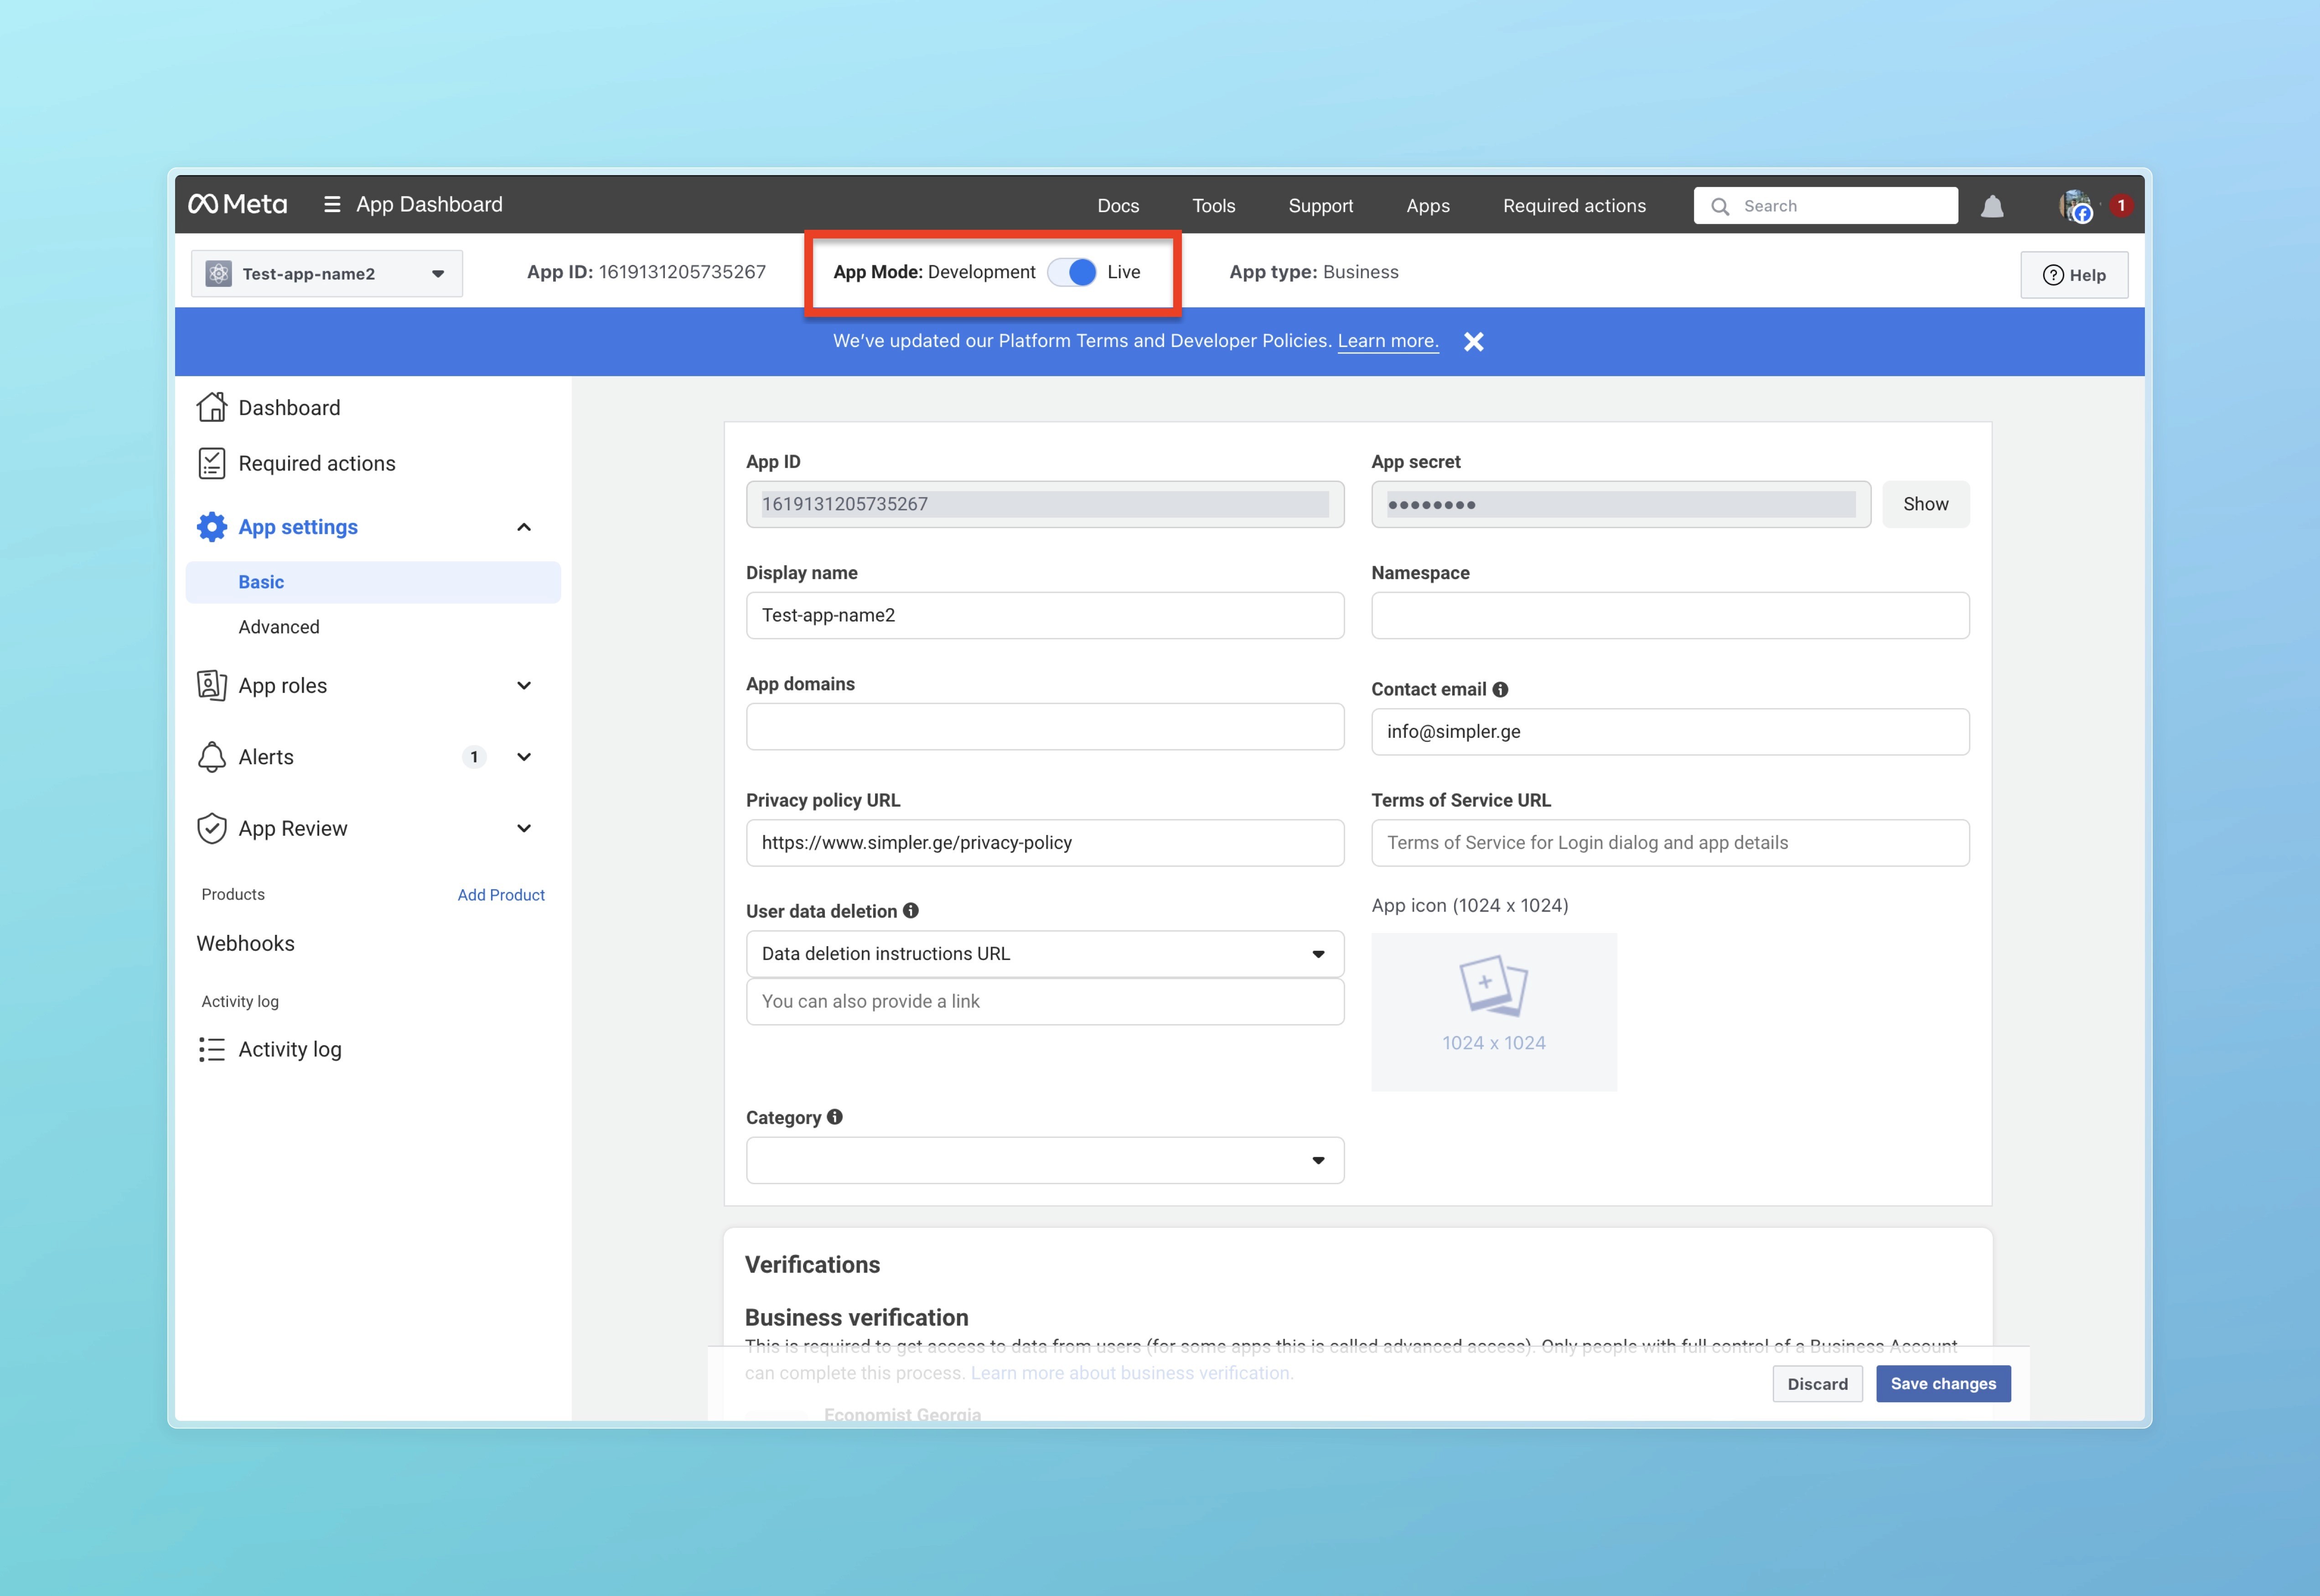Open the notifications bell

coord(1992,207)
